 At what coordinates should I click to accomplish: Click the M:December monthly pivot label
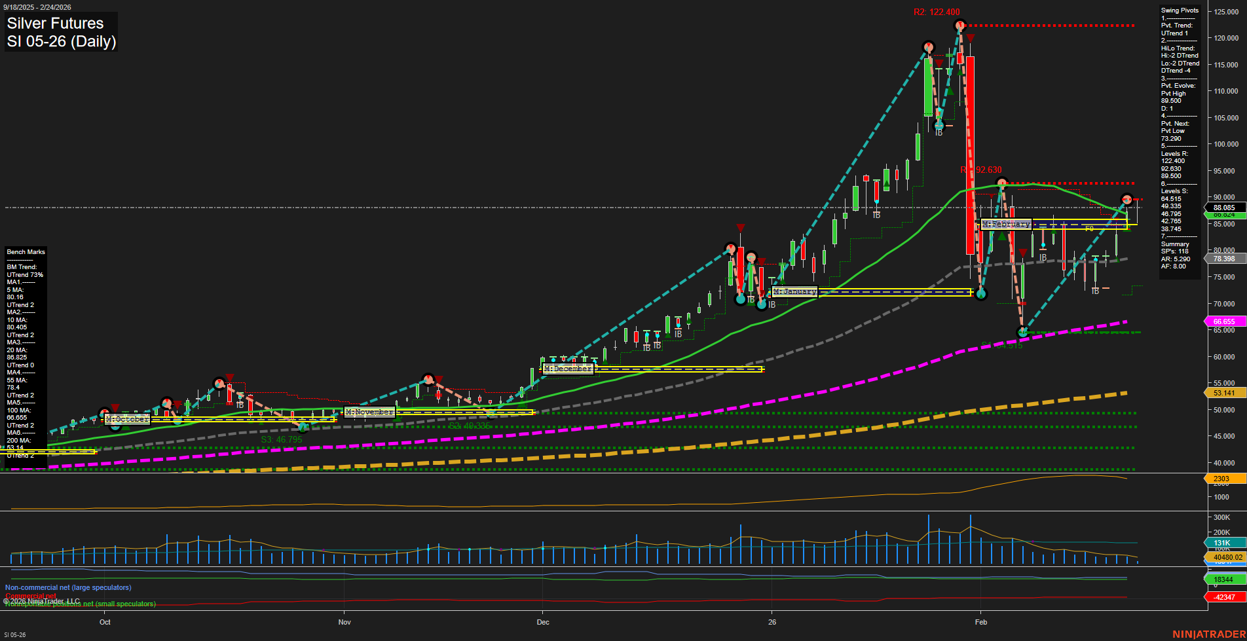coord(567,369)
